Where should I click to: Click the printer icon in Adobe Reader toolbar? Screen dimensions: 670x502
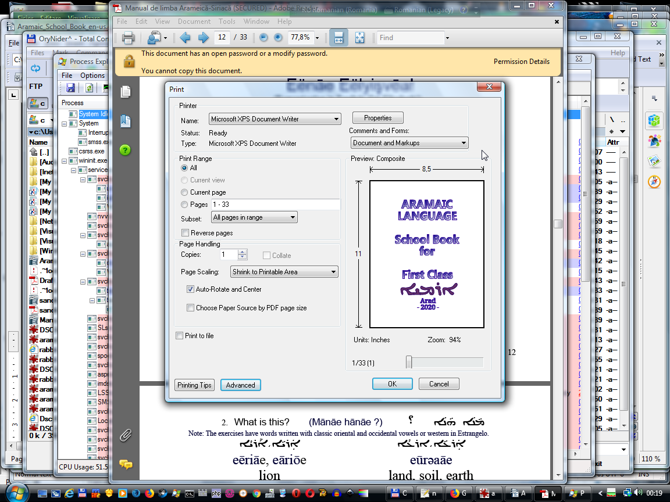(129, 38)
